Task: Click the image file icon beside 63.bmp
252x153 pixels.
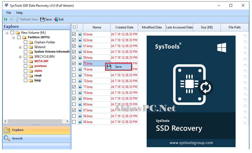Action: tap(80, 34)
